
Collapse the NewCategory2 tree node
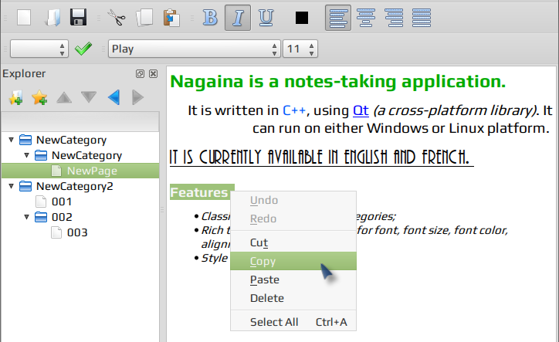coord(11,186)
